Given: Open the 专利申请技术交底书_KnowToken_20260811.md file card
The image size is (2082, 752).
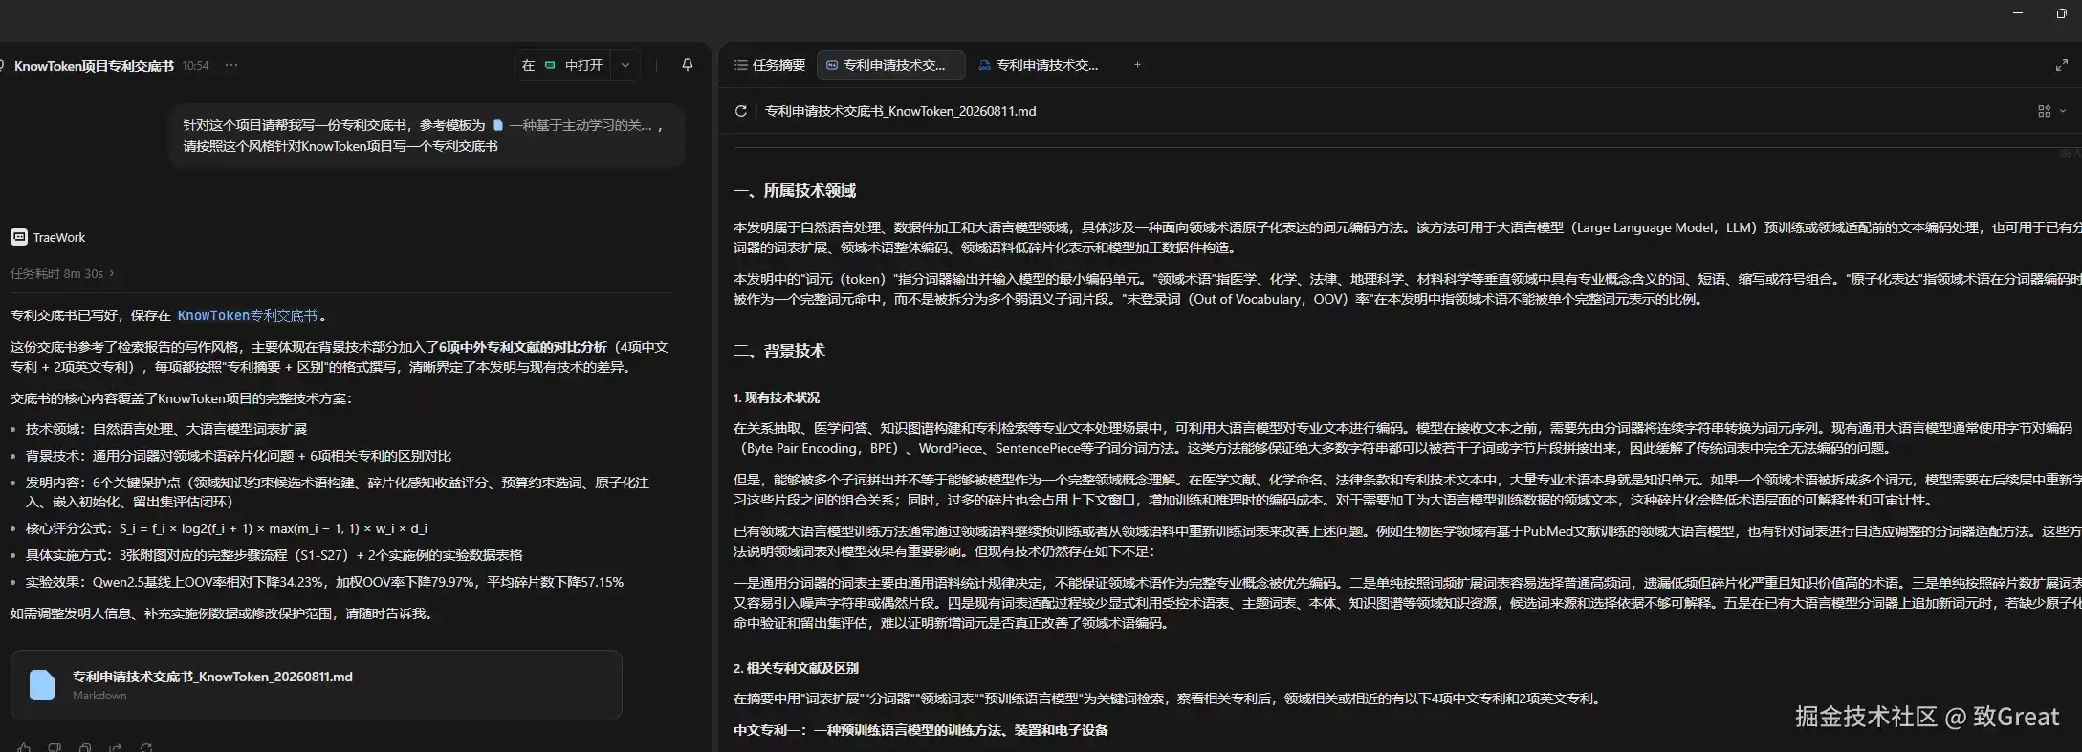Looking at the screenshot, I should click(317, 685).
